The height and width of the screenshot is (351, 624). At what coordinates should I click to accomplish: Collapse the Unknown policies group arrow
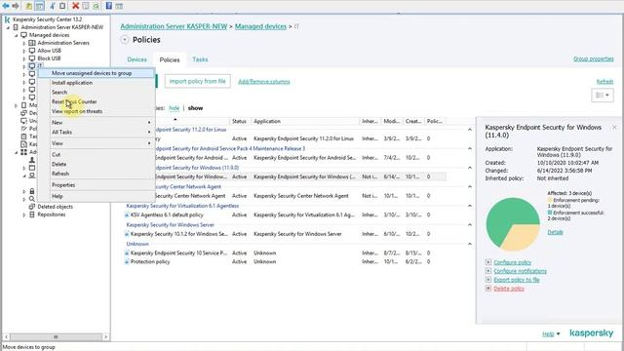tap(470, 244)
